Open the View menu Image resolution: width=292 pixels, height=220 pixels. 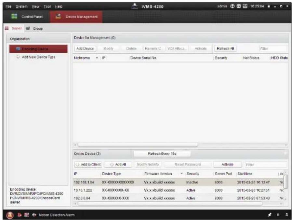35,7
